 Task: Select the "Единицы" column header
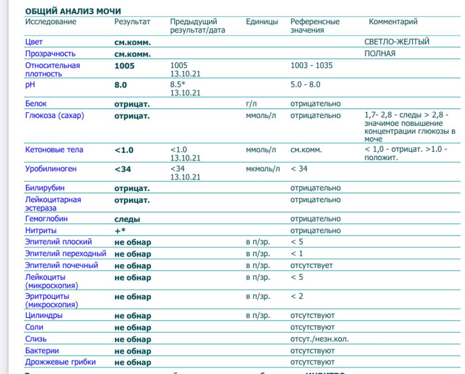coord(262,22)
